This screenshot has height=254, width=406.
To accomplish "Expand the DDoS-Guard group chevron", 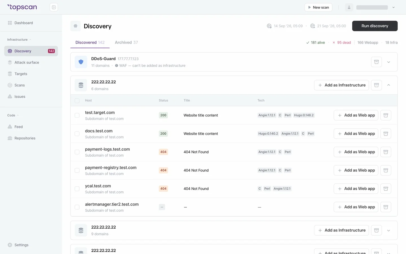I will pos(389,62).
